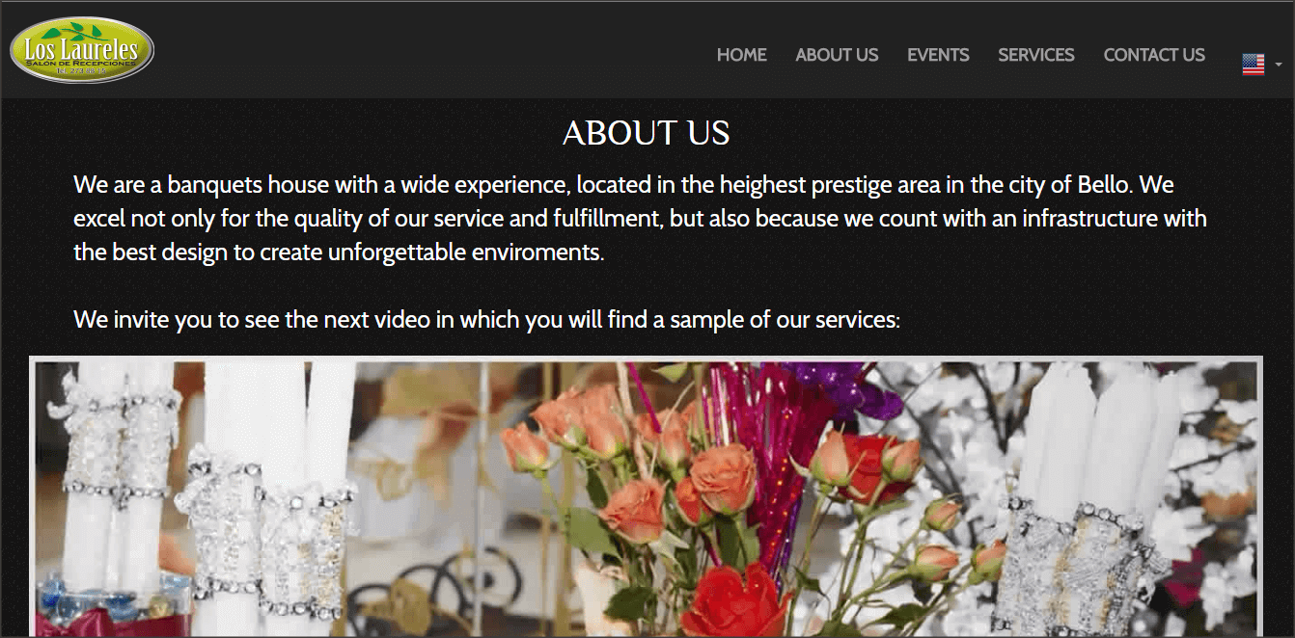This screenshot has width=1295, height=638.
Task: Go to the HOME page
Action: pos(741,55)
